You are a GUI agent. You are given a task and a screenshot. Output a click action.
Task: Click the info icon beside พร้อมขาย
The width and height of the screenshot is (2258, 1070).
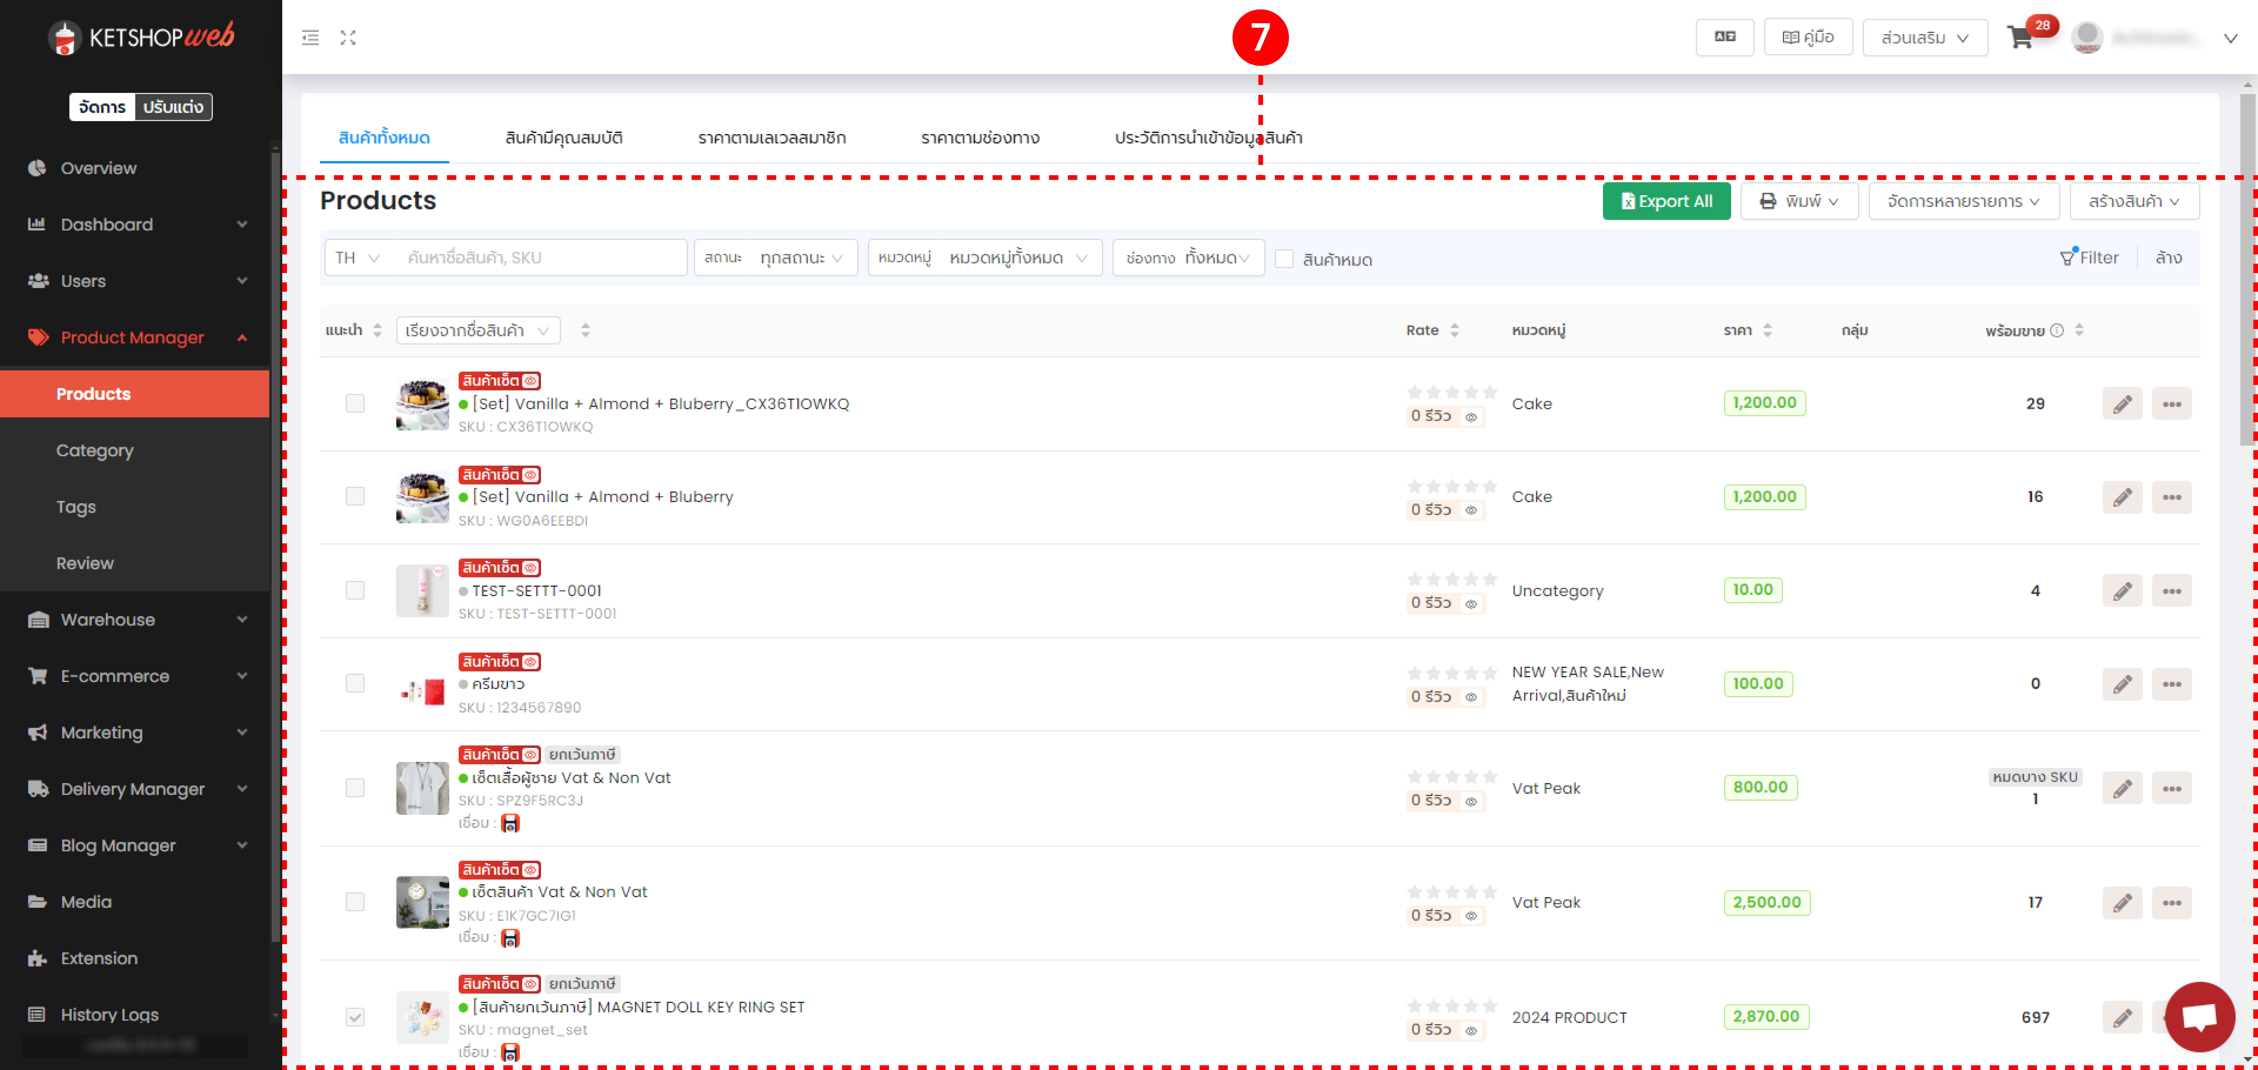(2056, 330)
